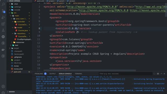Collapse the controller folder
Viewport: 167px width, 94px height.
point(13,22)
